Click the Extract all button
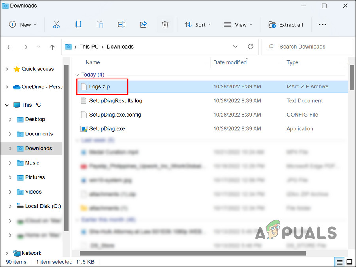Screen dimensions: 356x267 (x=286, y=25)
